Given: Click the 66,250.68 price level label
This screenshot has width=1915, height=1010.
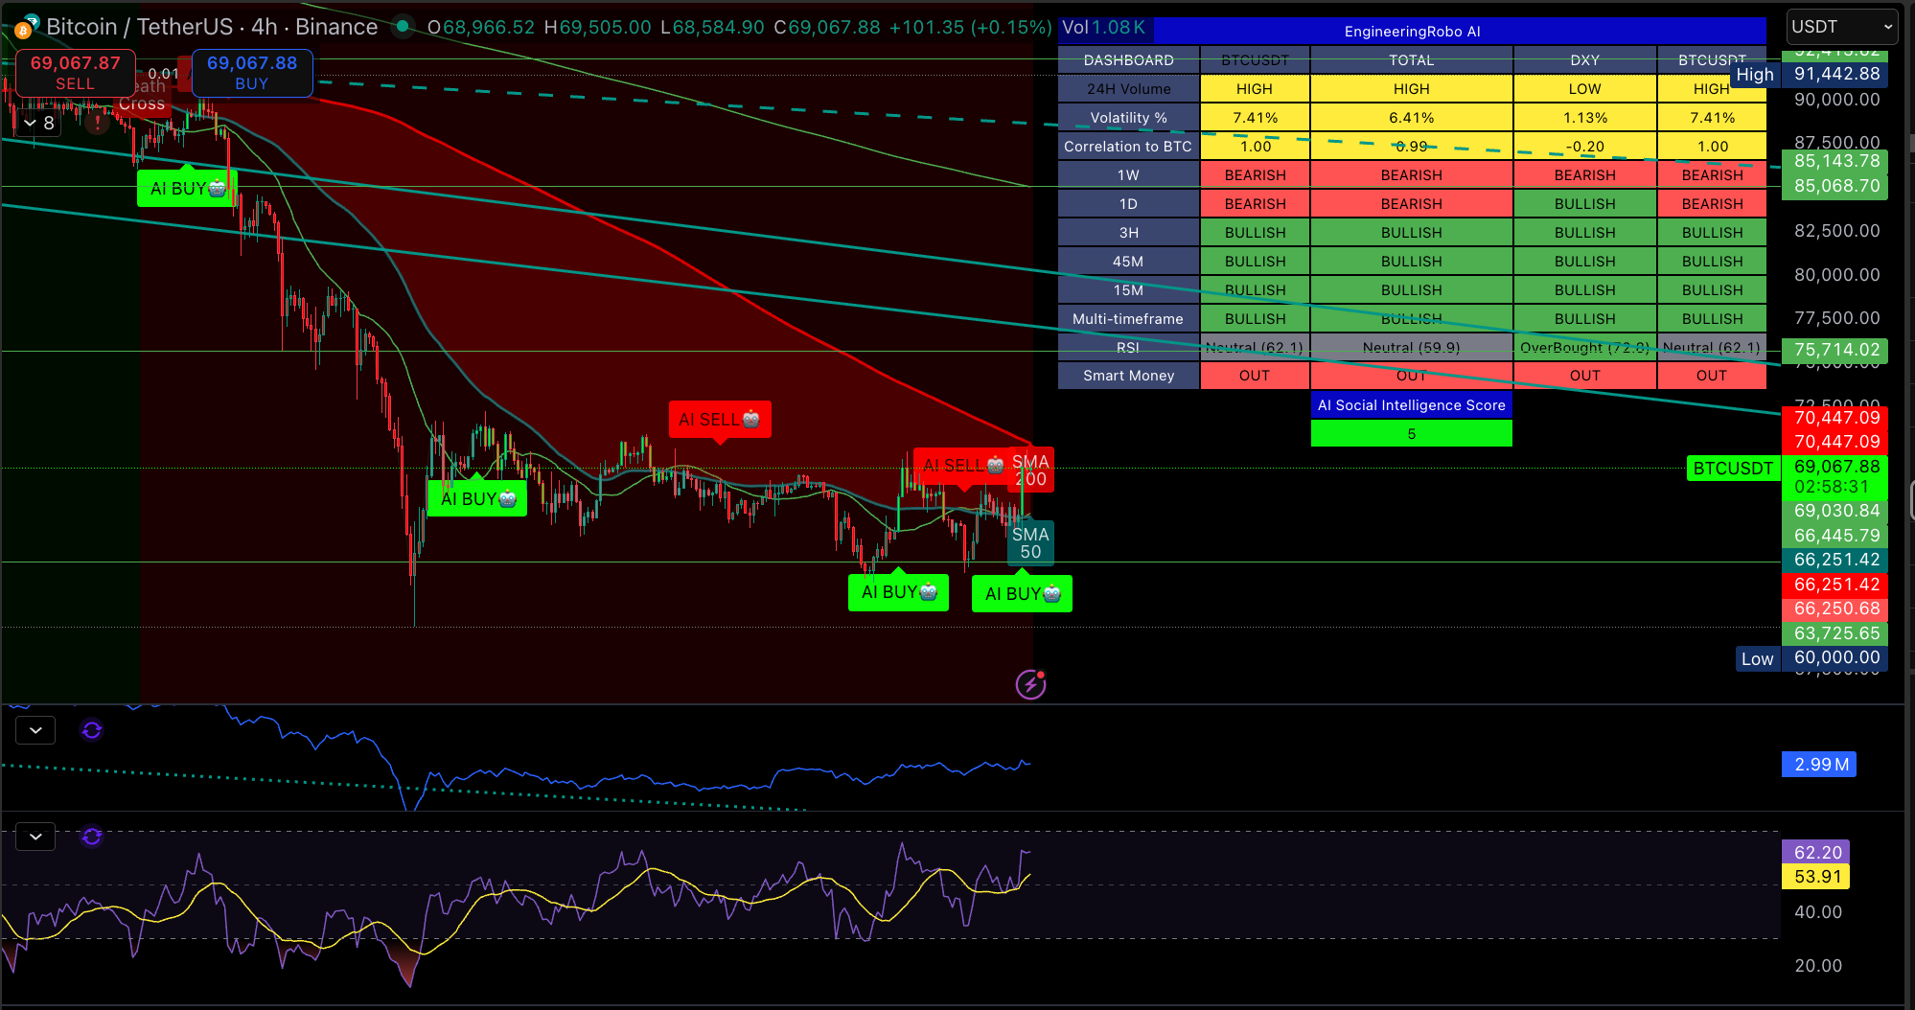Looking at the screenshot, I should click(x=1835, y=608).
